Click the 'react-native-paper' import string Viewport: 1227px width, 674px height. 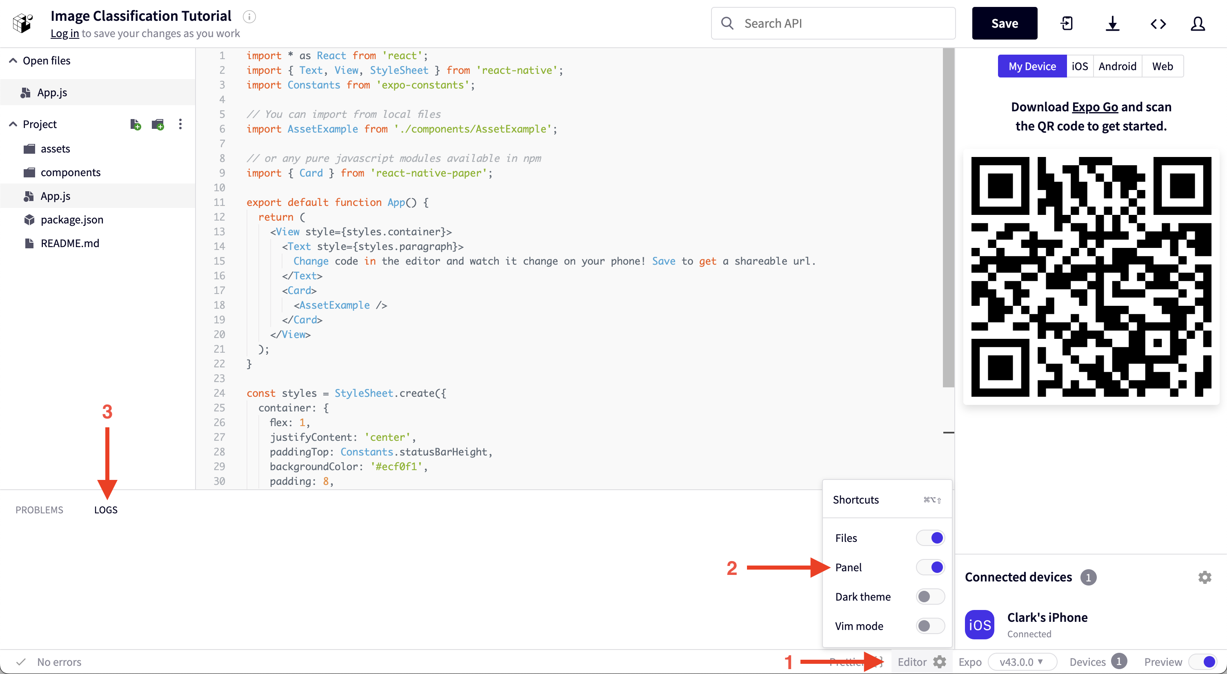428,172
